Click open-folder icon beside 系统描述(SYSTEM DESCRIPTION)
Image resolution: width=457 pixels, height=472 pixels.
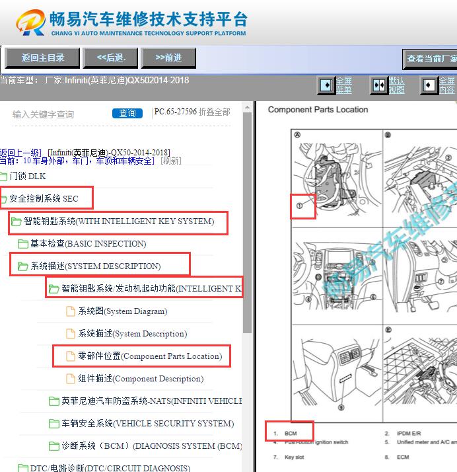(x=23, y=266)
